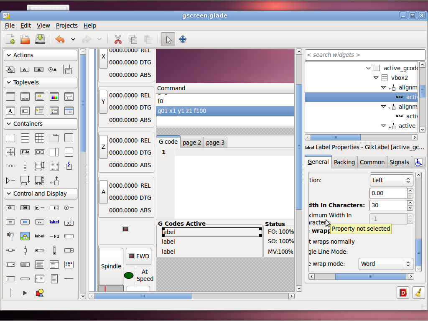
Task: Click the clear broom icon button
Action: [418, 293]
